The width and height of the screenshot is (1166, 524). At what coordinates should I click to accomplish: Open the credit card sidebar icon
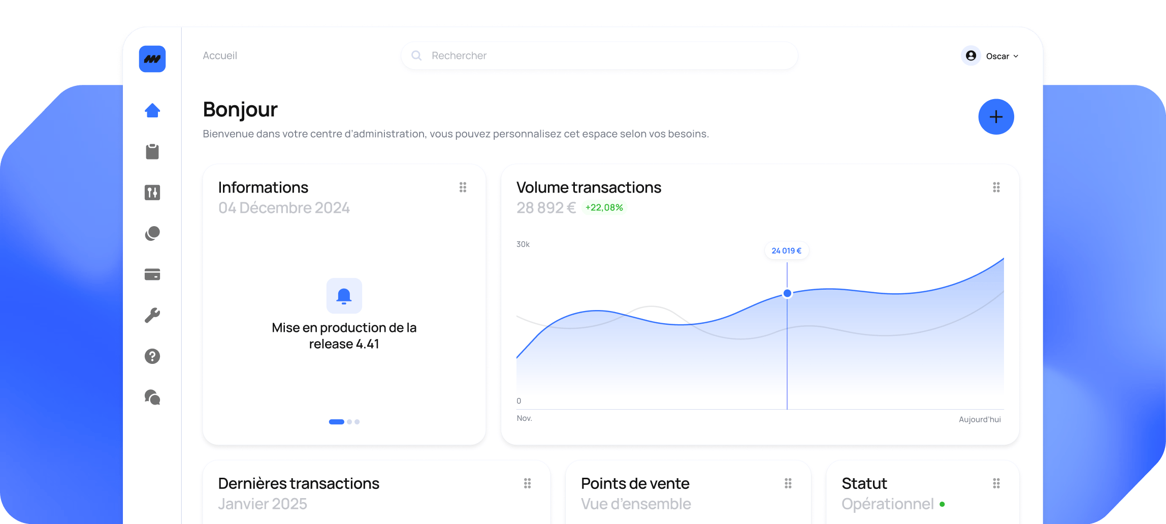152,274
